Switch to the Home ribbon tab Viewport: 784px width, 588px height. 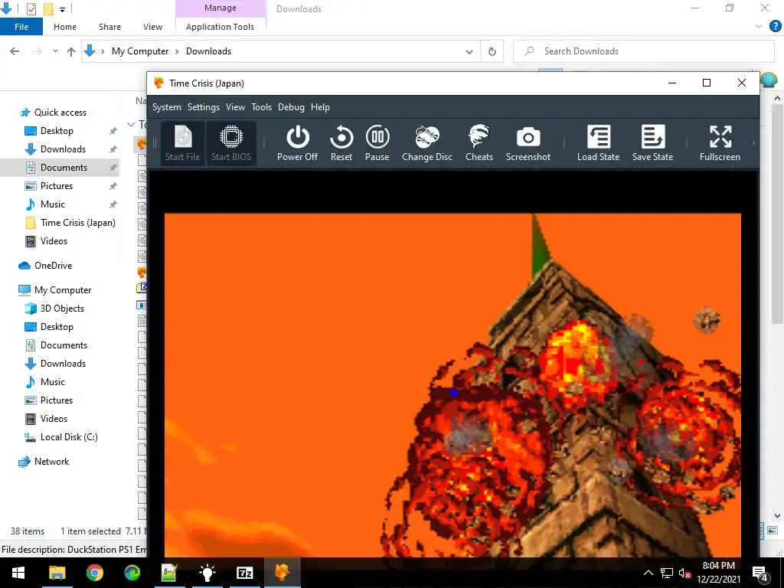[65, 27]
